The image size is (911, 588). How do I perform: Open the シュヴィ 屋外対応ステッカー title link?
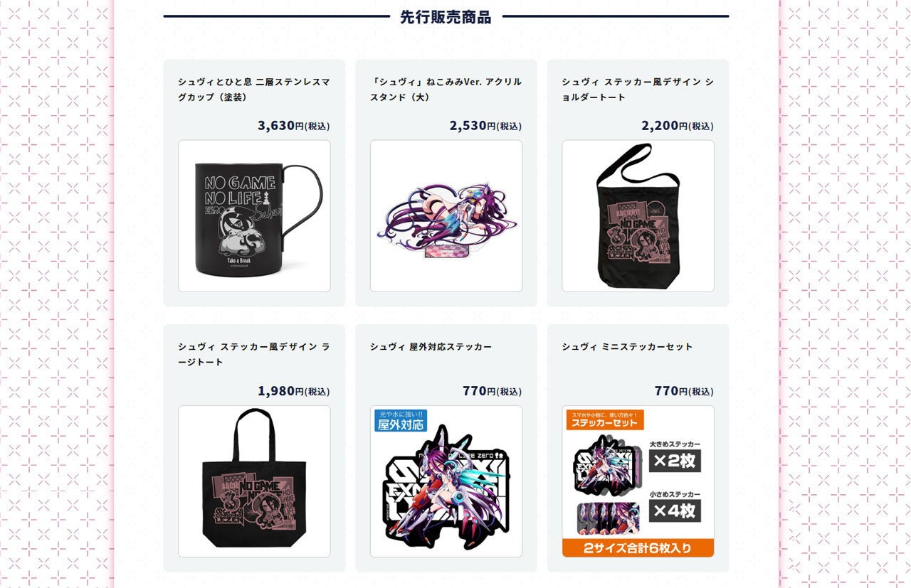(431, 347)
